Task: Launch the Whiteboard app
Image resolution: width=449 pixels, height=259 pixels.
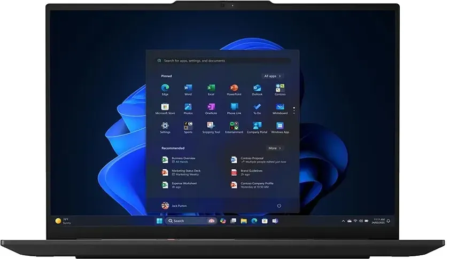Action: (280, 109)
